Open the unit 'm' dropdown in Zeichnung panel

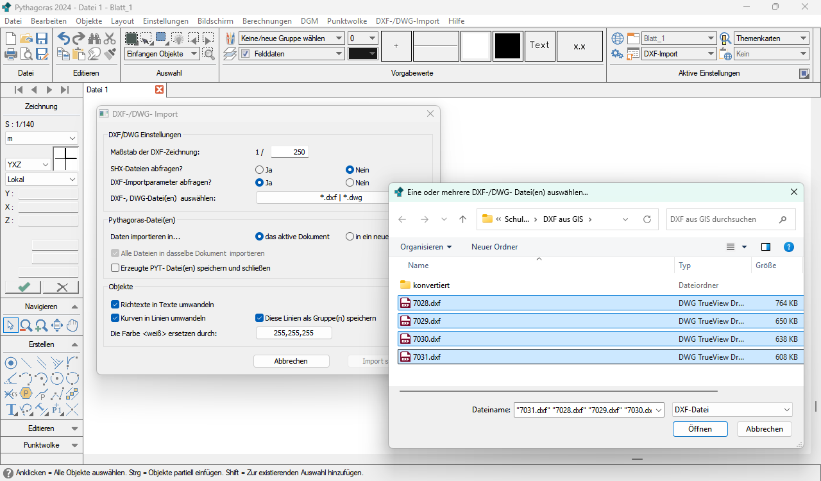point(42,139)
